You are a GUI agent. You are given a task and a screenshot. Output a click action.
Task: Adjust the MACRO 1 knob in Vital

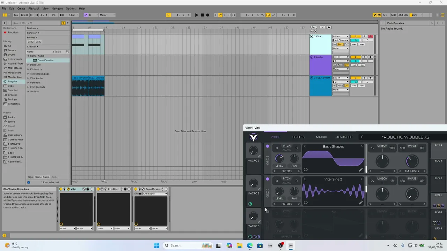pos(254,150)
